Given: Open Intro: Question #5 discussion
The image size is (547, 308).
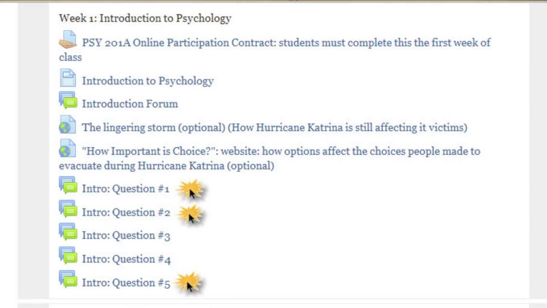Looking at the screenshot, I should point(126,283).
